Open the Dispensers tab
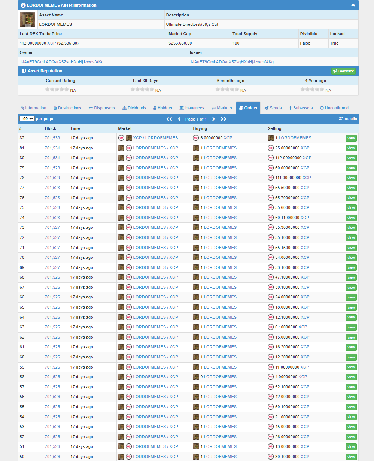 [x=102, y=108]
